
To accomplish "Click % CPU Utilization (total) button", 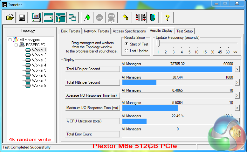I will (x=93, y=121).
